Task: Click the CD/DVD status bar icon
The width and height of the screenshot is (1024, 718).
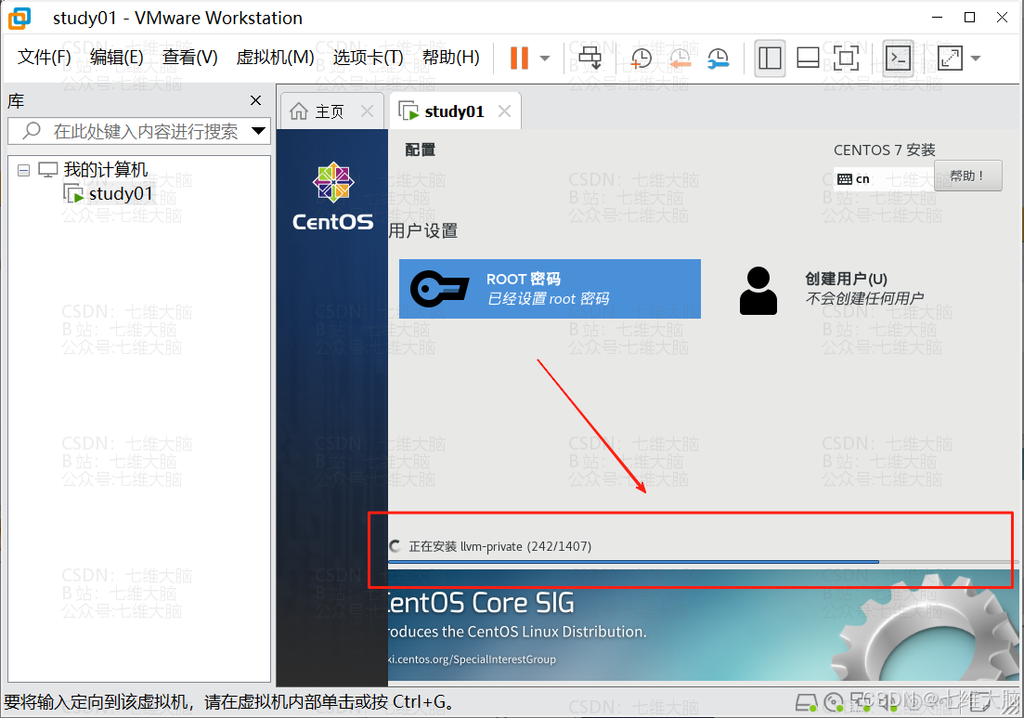Action: [834, 703]
